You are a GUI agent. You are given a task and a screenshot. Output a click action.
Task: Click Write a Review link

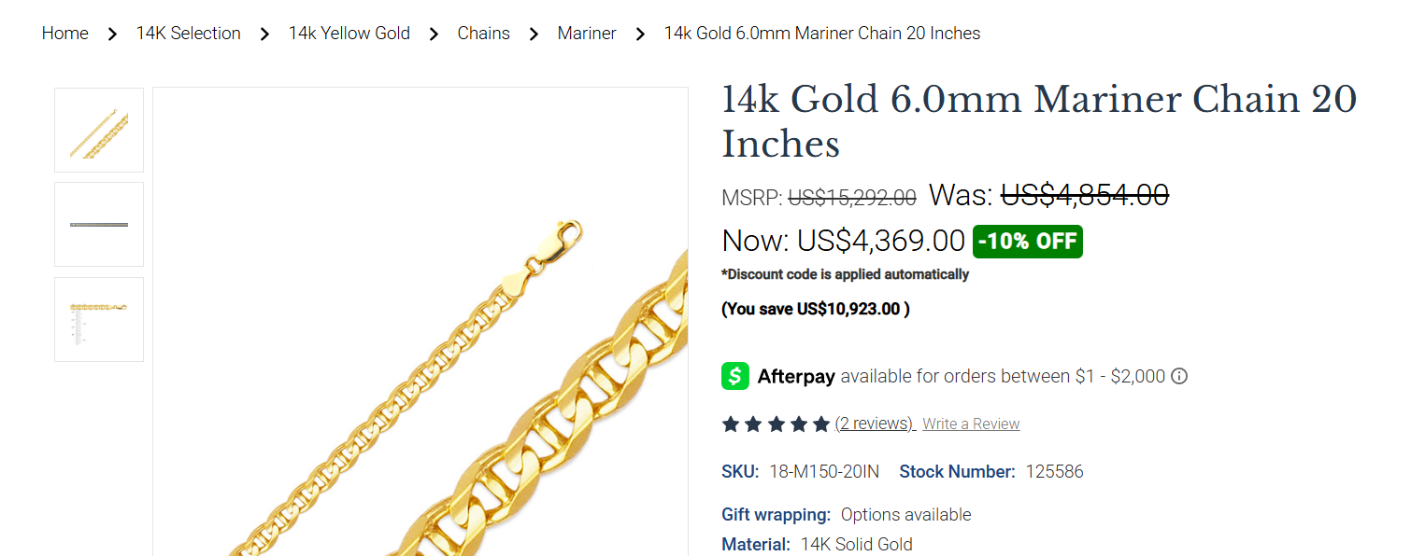pos(971,424)
